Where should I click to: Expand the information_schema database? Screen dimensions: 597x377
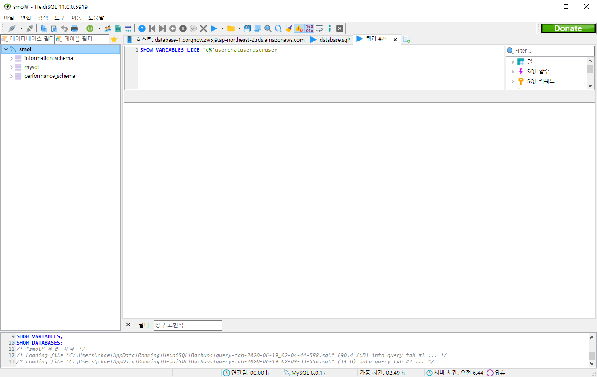12,58
